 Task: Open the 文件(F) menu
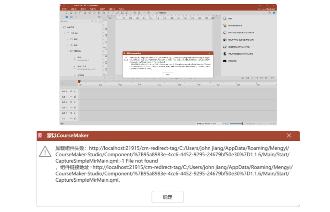pyautogui.click(x=64, y=9)
